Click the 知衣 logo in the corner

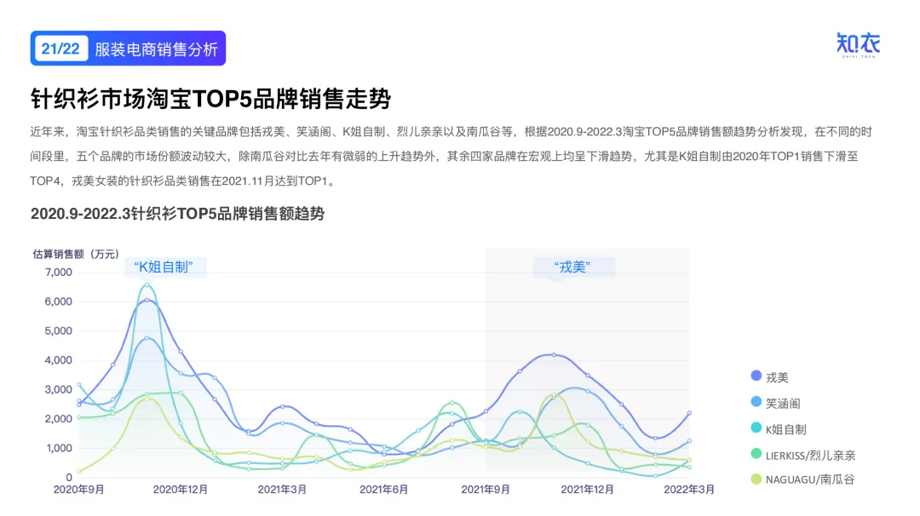pos(859,45)
